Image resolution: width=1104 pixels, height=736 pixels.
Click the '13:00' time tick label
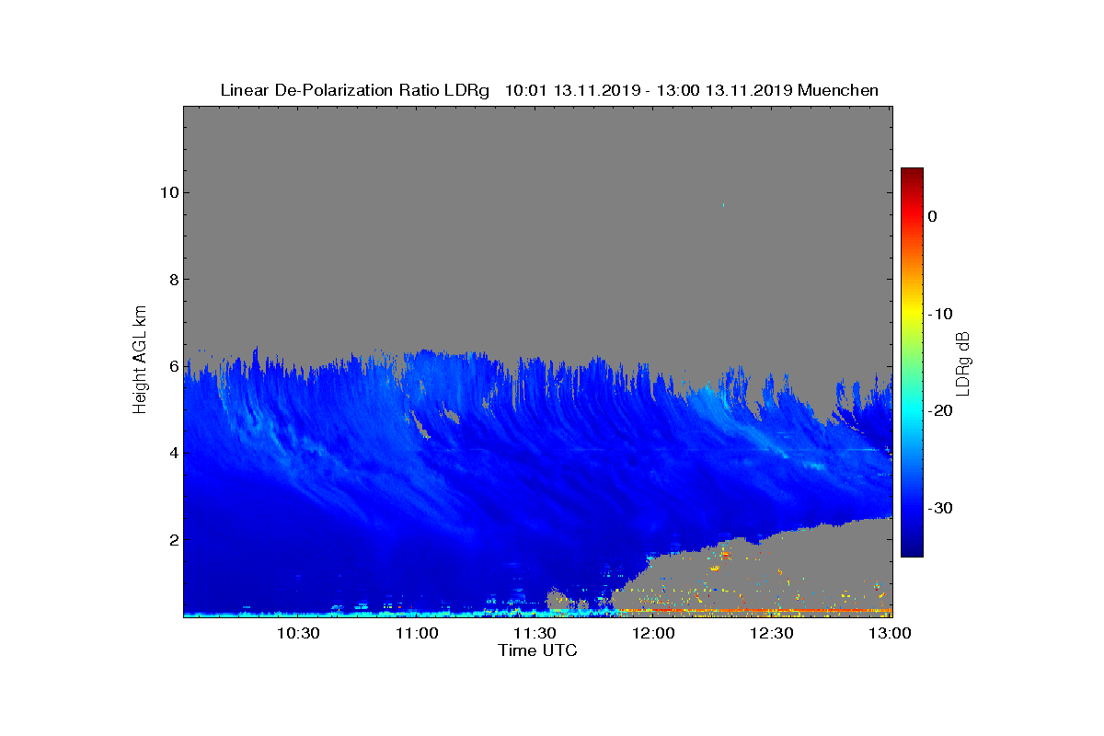tap(889, 633)
